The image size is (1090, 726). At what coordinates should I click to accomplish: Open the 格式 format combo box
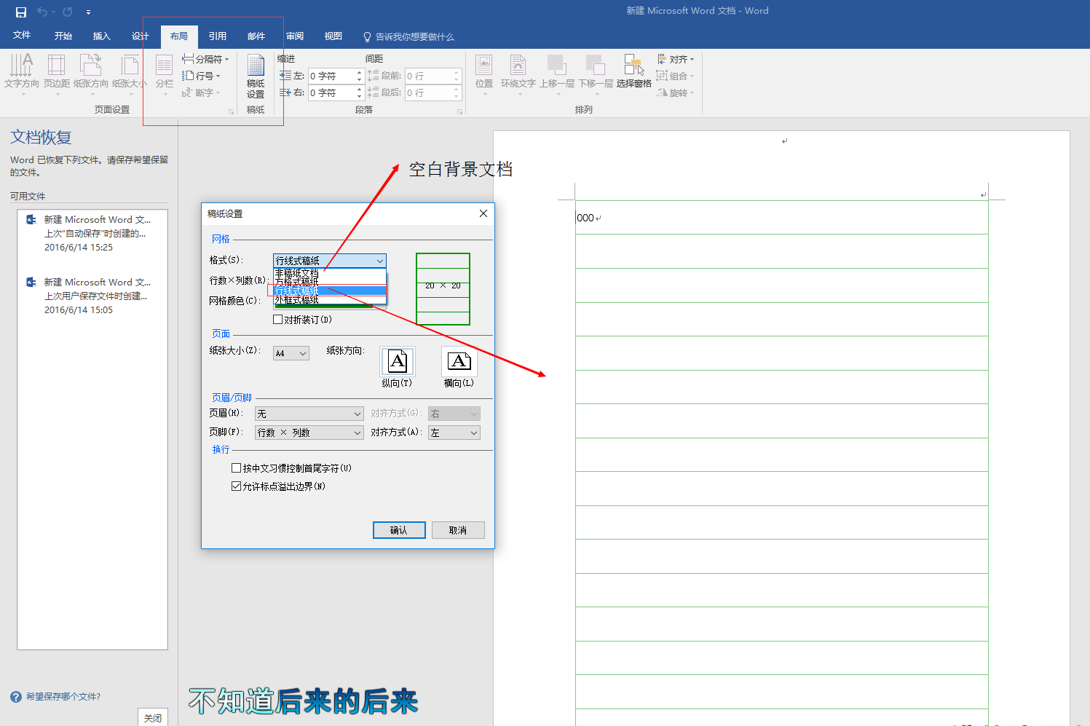pos(330,261)
